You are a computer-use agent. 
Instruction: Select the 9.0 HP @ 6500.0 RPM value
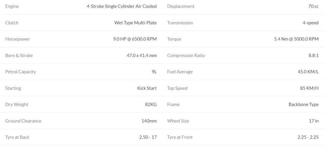point(135,39)
